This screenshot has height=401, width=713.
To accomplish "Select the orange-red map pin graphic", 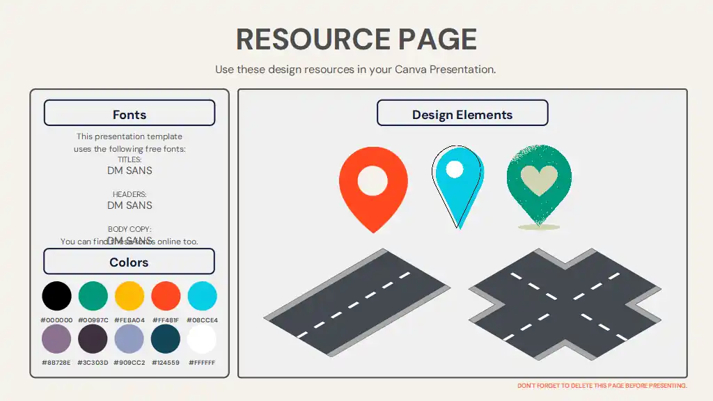I will 373,189.
